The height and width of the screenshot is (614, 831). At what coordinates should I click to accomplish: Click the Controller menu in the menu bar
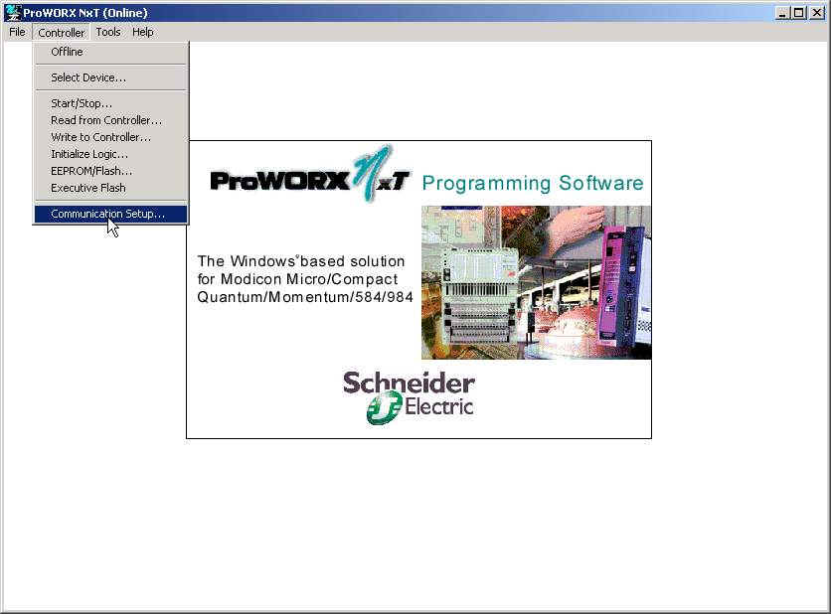(x=62, y=32)
